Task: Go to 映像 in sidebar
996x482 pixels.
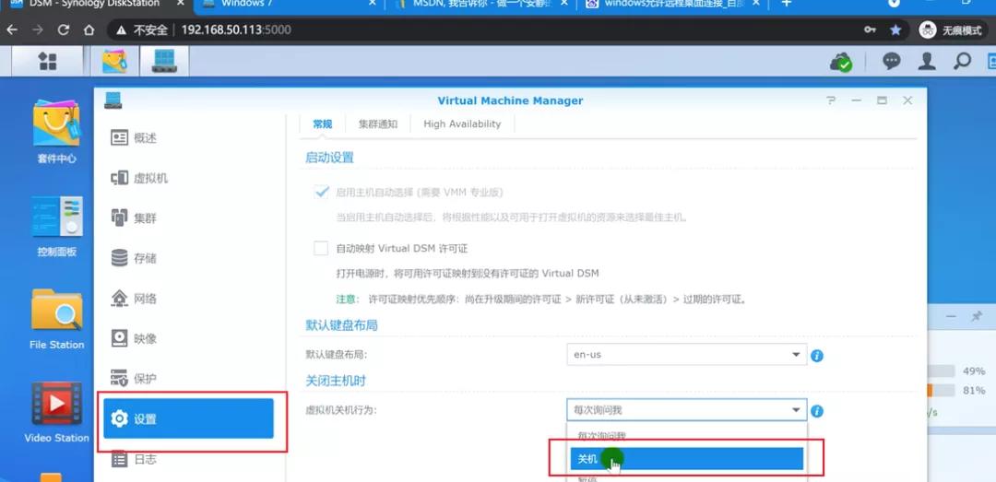Action: (191, 338)
